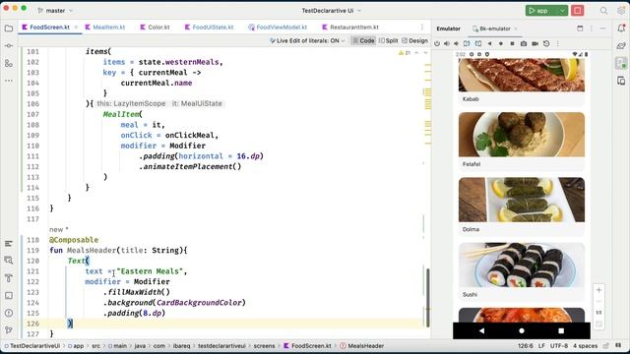Click the line separator LF status item
Image resolution: width=630 pixels, height=354 pixels.
(541, 345)
